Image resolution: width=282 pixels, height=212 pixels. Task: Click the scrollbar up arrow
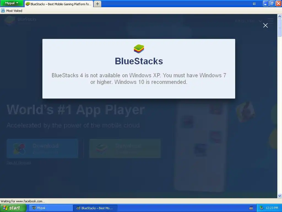point(280,16)
